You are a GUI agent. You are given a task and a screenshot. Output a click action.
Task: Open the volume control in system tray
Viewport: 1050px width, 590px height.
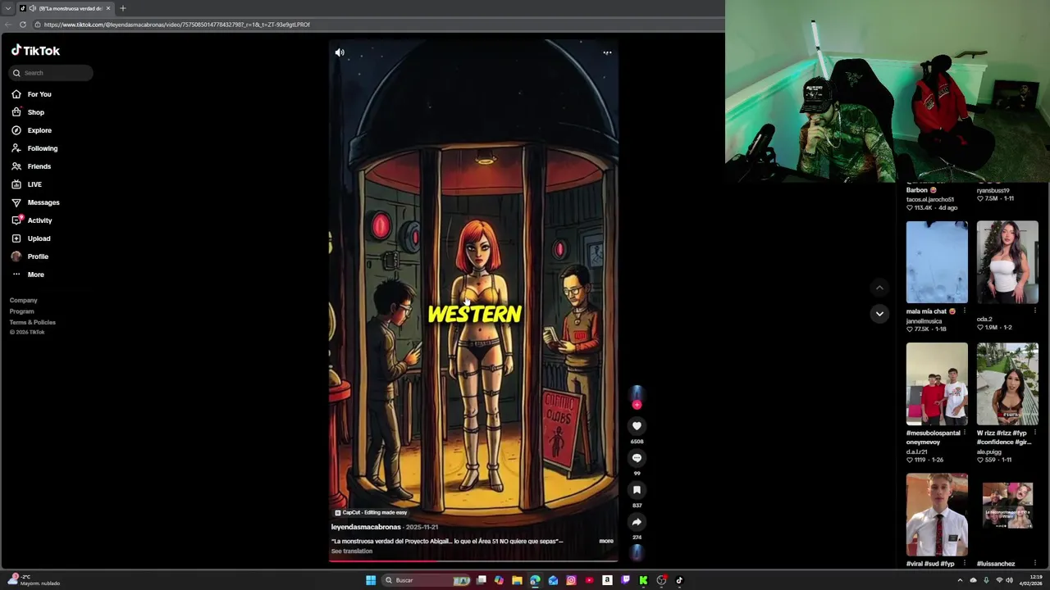1009,580
